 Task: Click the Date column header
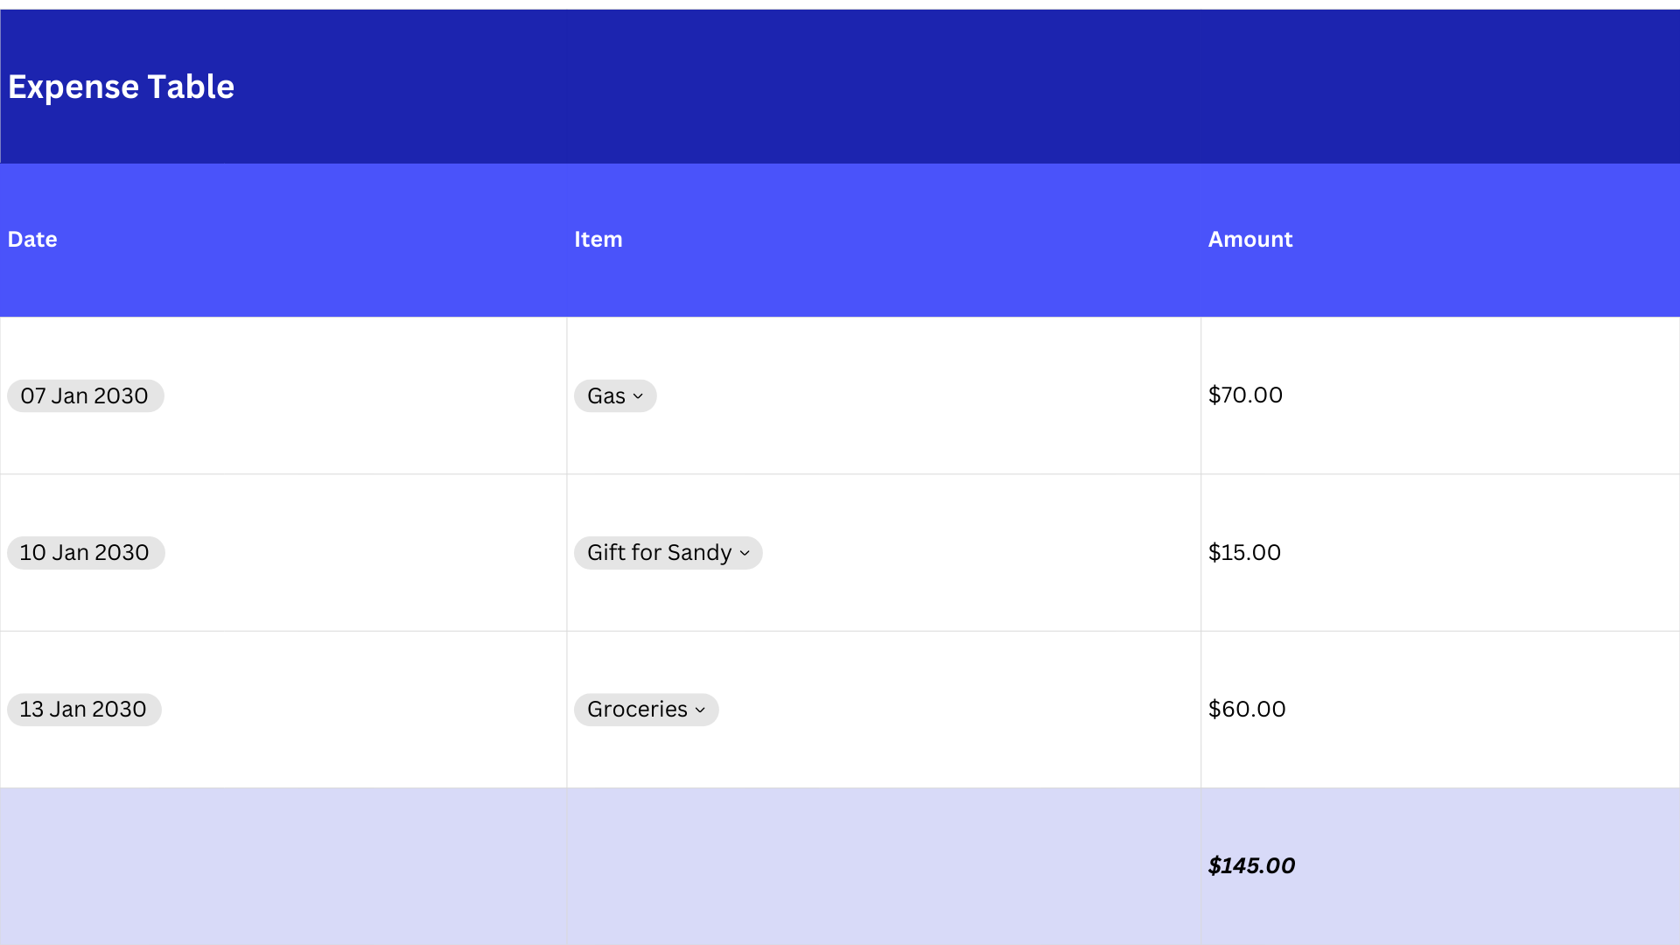click(31, 239)
